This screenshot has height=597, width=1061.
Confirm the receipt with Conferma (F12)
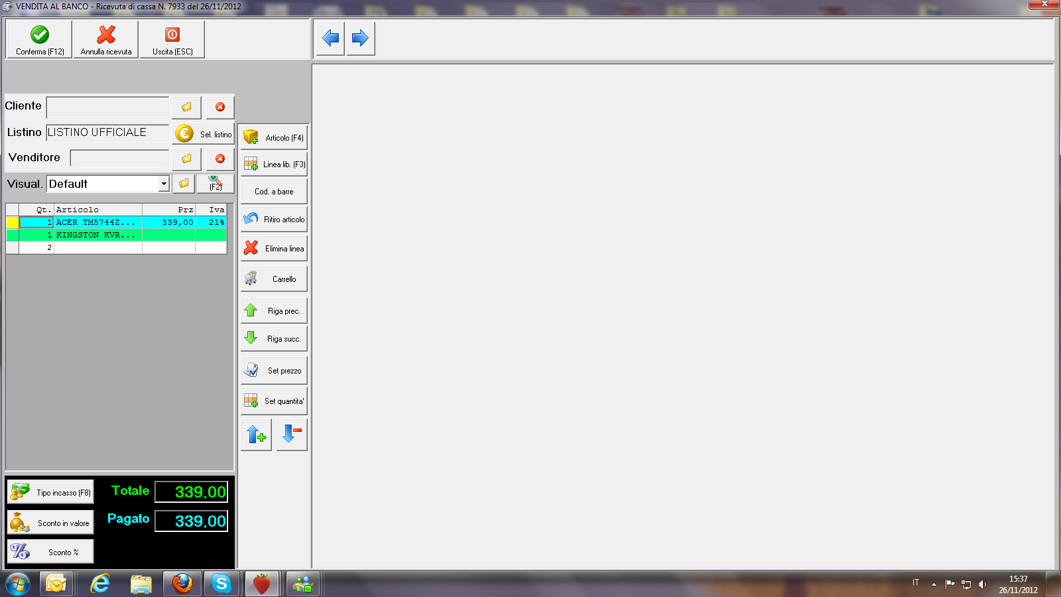40,40
